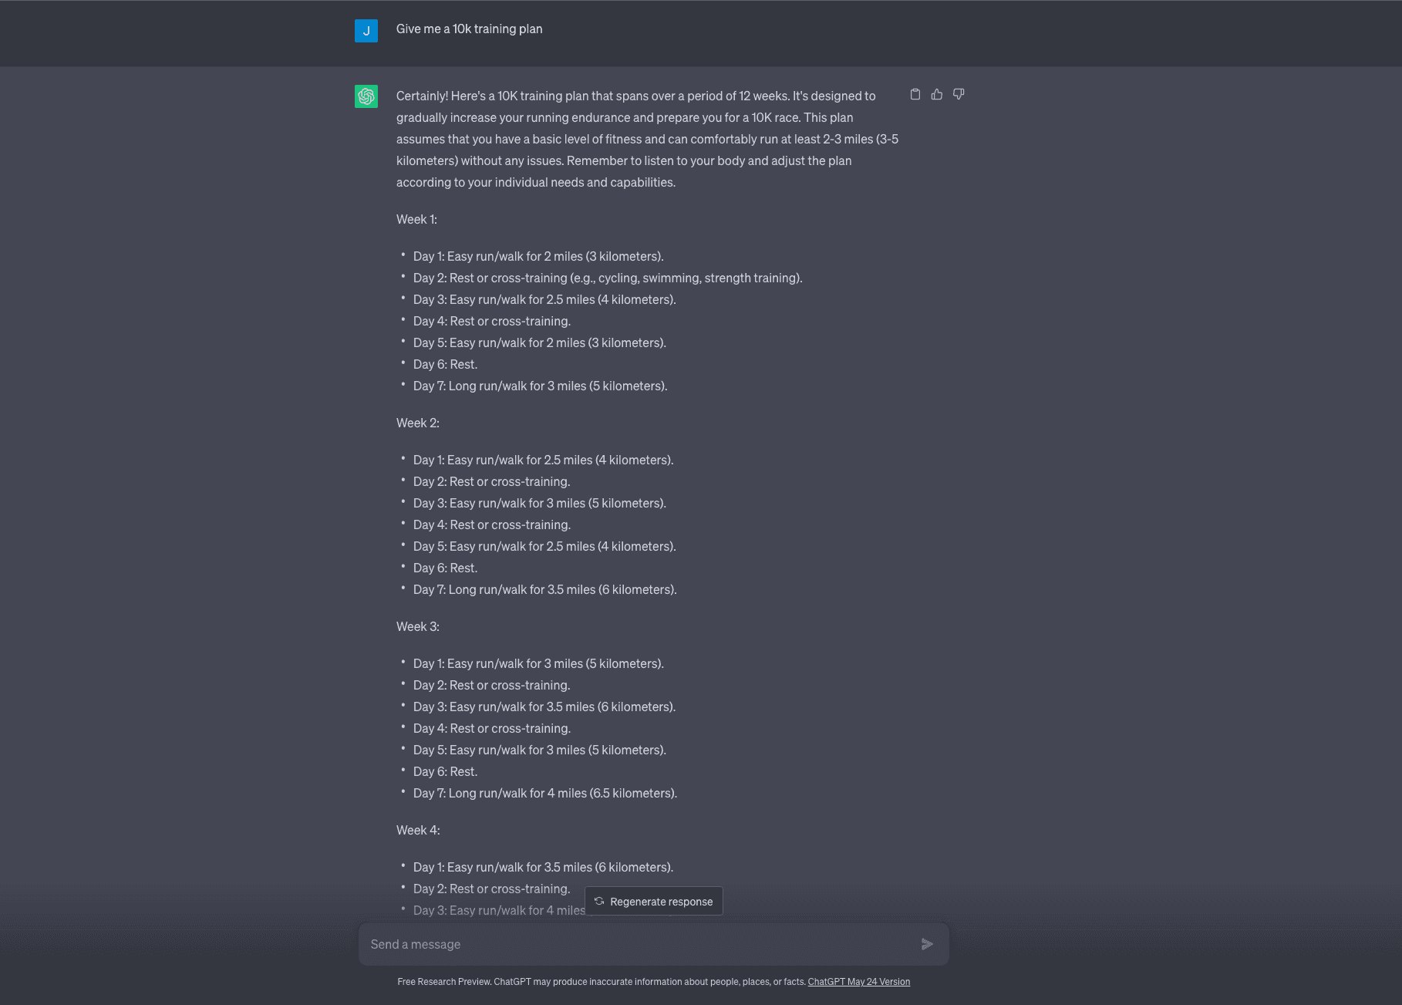This screenshot has height=1005, width=1402.
Task: Click the Week 3 heading
Action: click(418, 627)
